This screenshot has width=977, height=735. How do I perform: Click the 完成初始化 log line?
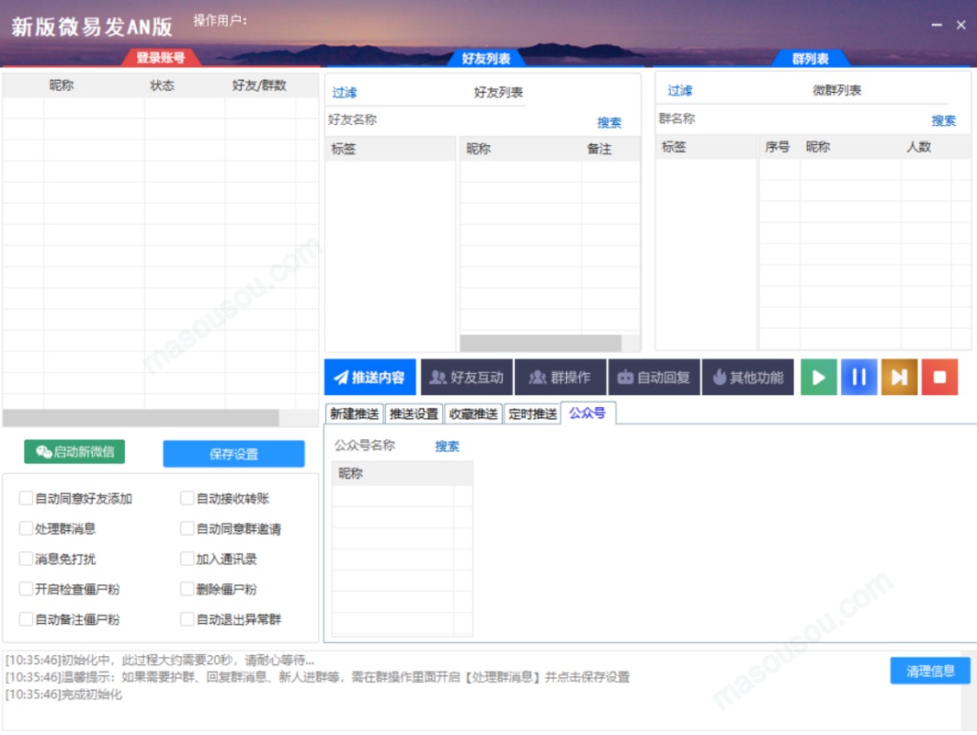click(x=64, y=694)
